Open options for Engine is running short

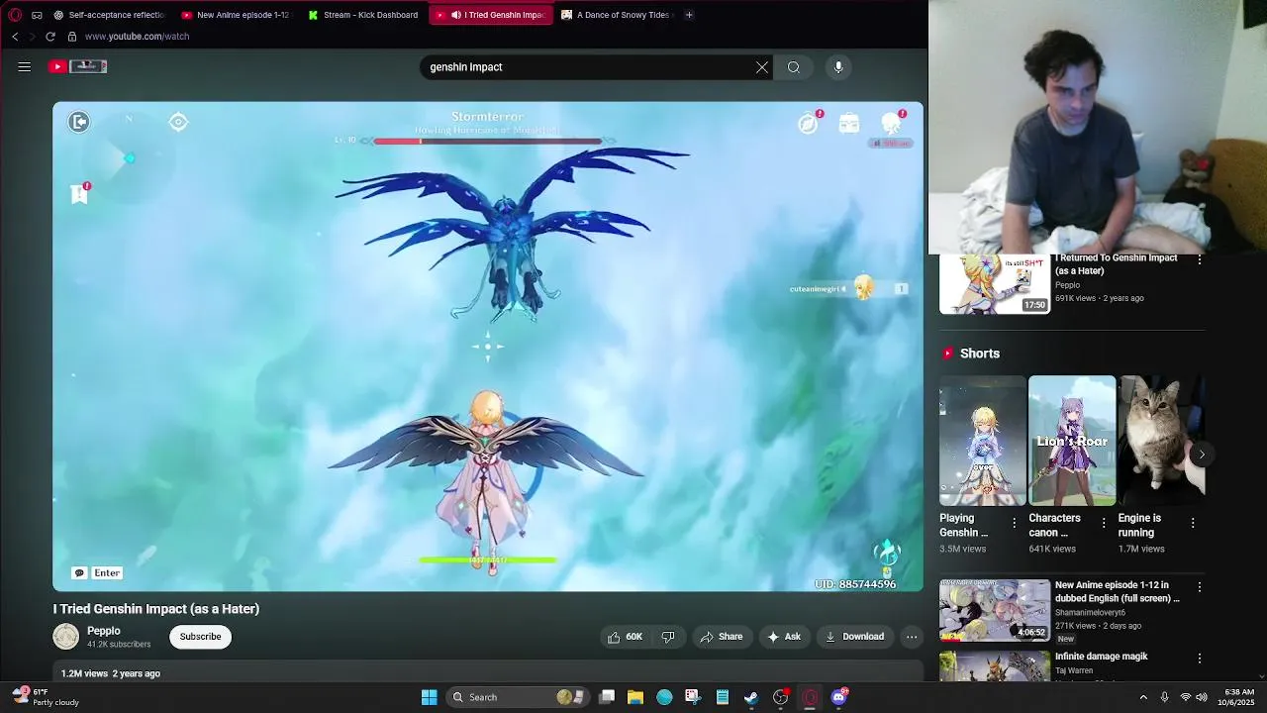1193,523
